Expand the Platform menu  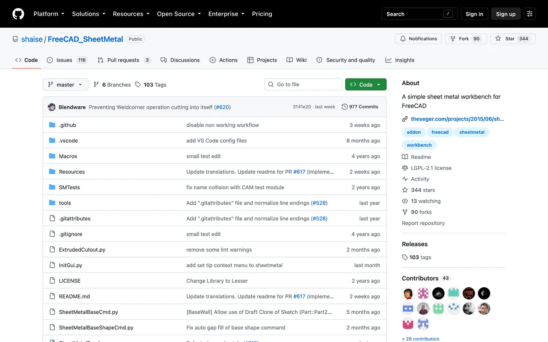(x=49, y=14)
